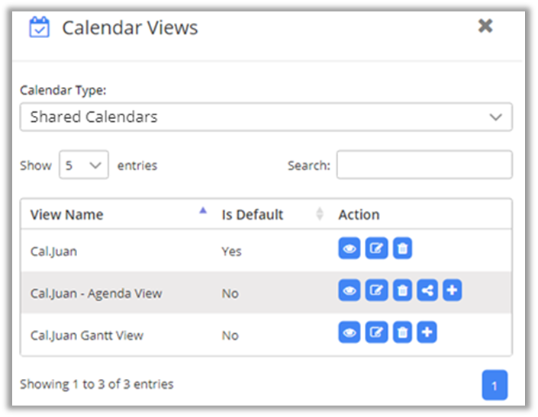Image resolution: width=538 pixels, height=417 pixels.
Task: Click plus icon on Gantt View row
Action: click(427, 332)
